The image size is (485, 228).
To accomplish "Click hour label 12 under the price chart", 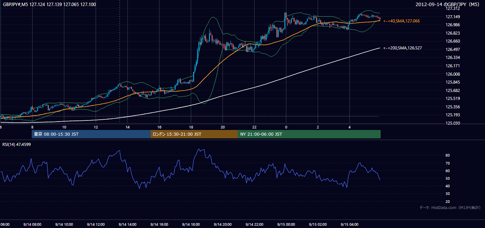I will tap(96, 127).
